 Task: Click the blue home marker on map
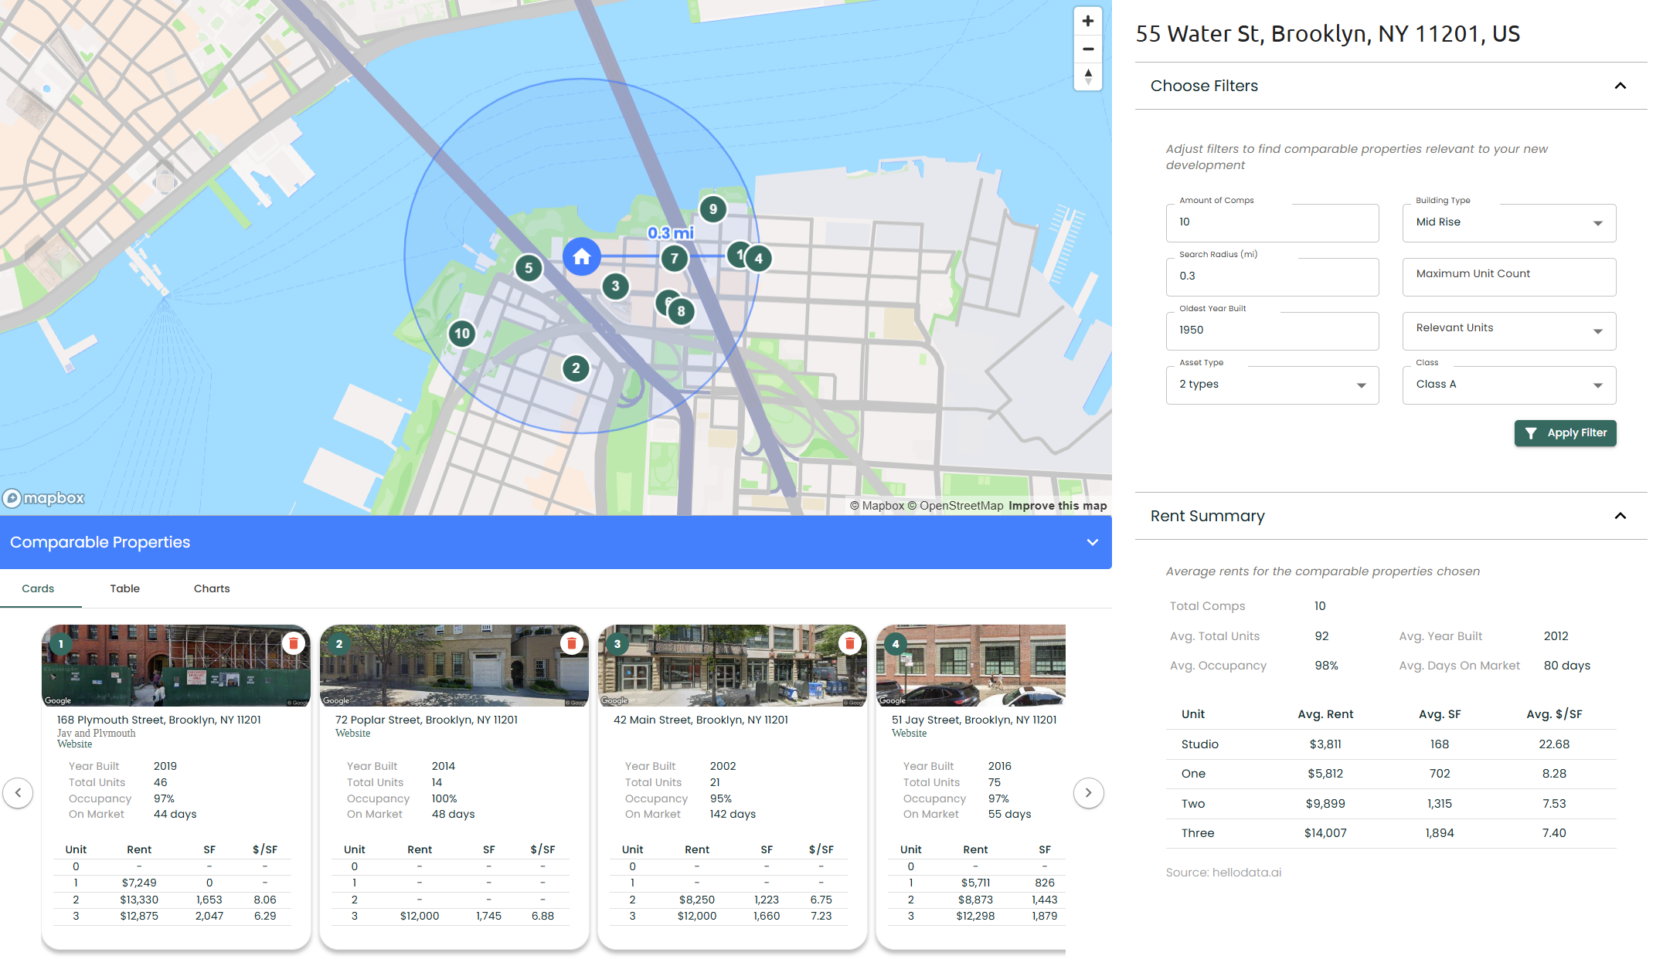click(x=581, y=257)
